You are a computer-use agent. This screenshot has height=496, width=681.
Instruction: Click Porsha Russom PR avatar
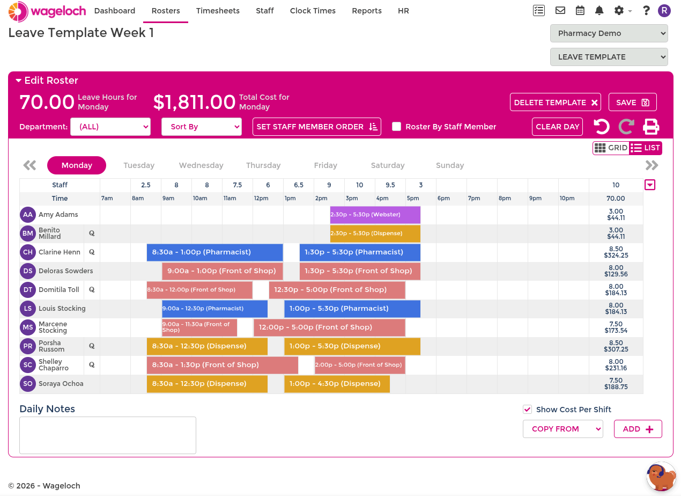coord(28,346)
